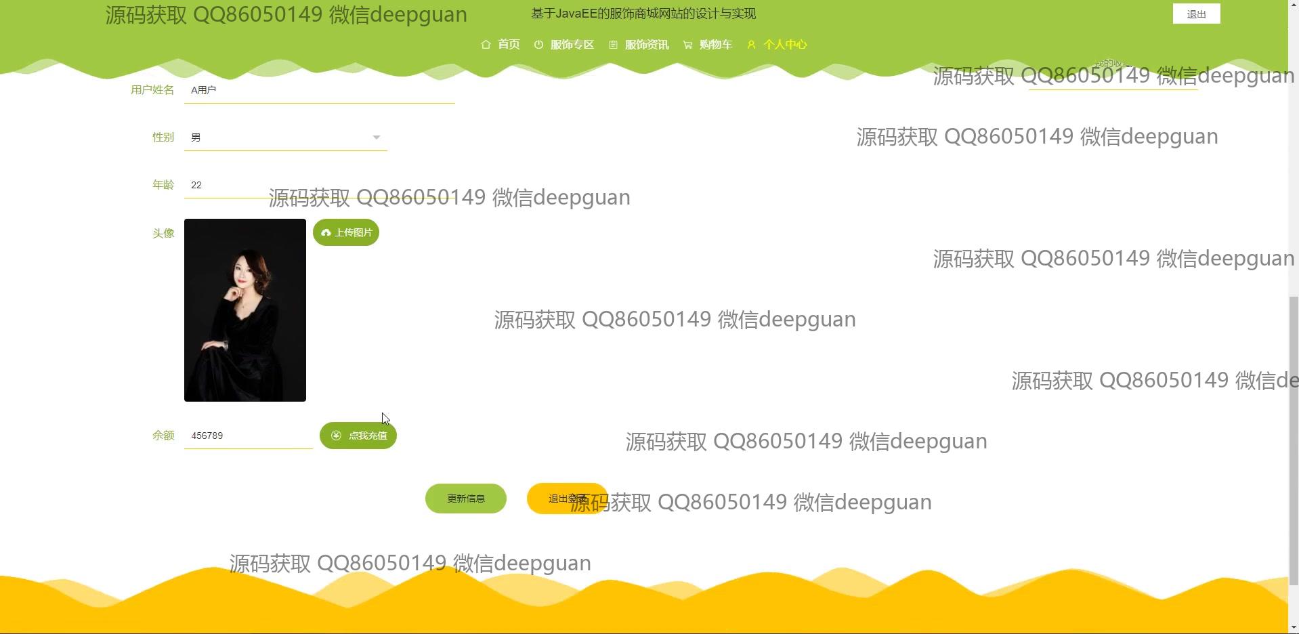Focus the 年龄 field containing 22
The image size is (1299, 634).
pos(223,185)
